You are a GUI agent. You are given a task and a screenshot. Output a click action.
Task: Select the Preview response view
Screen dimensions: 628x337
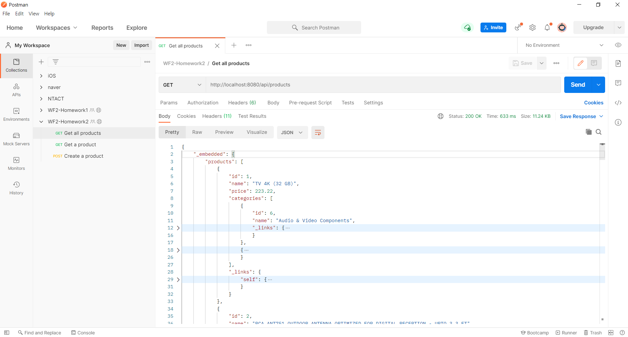224,132
